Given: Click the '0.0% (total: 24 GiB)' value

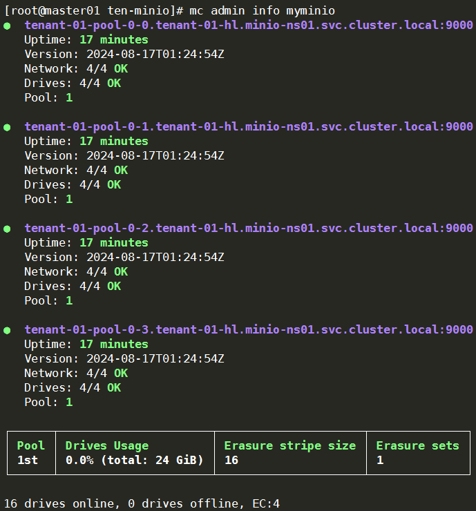Looking at the screenshot, I should pyautogui.click(x=135, y=460).
